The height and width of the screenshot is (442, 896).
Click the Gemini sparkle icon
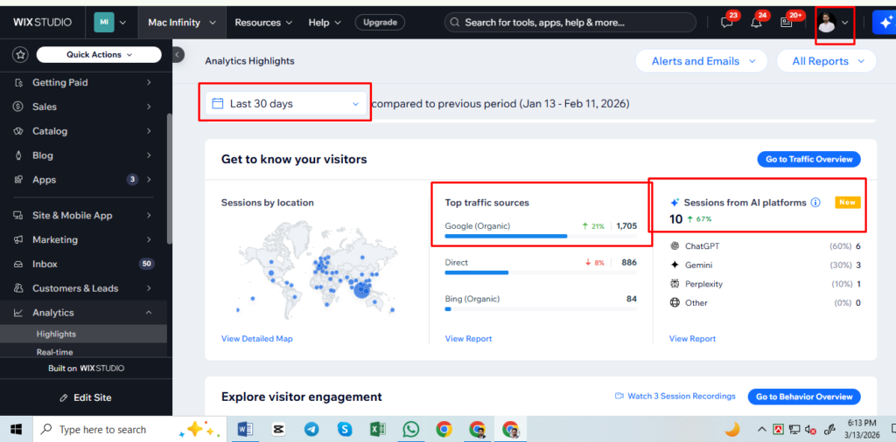(x=675, y=266)
